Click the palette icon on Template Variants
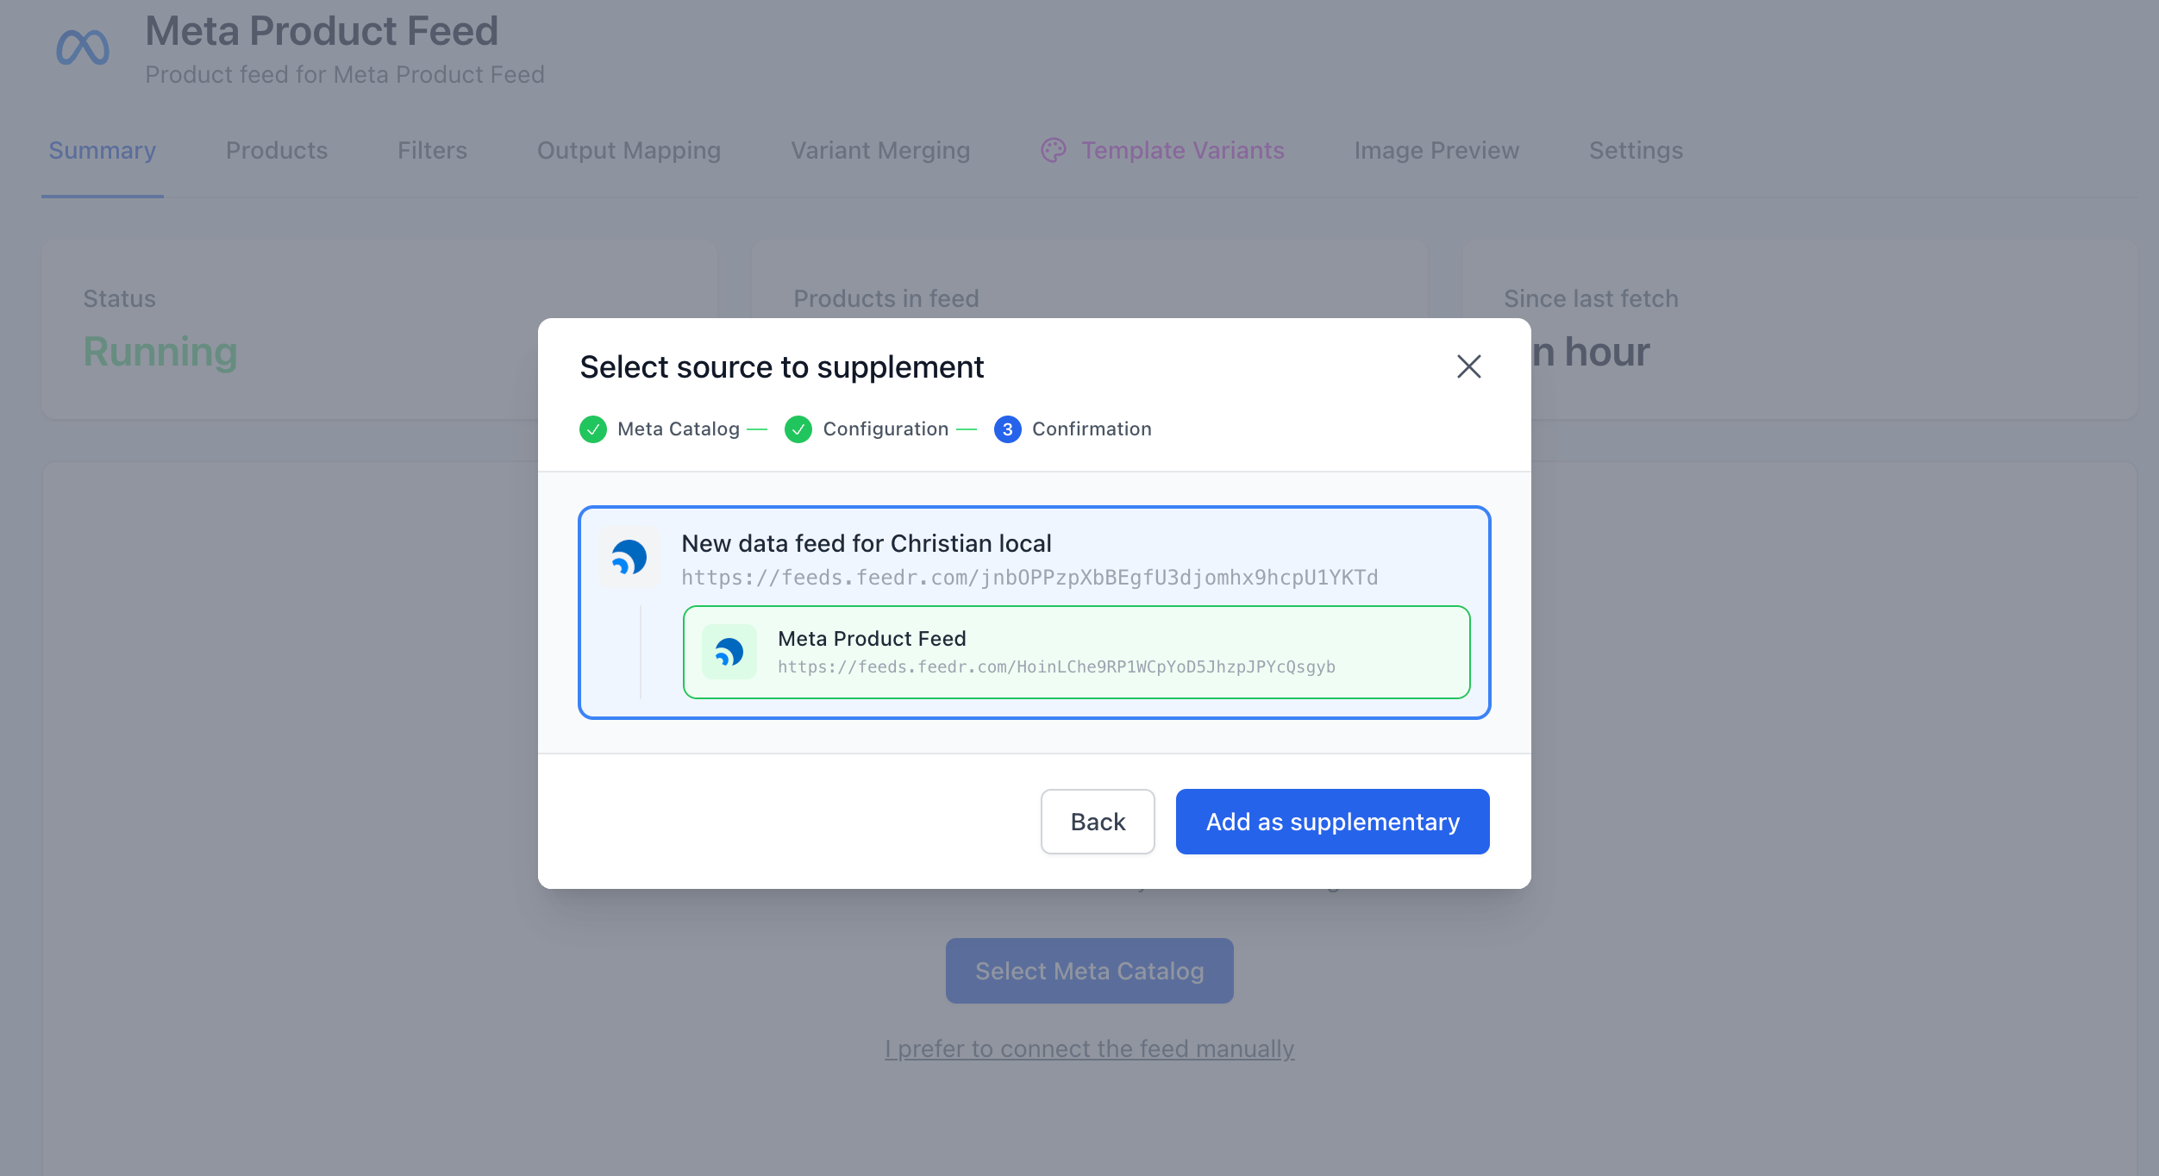This screenshot has height=1176, width=2159. (1053, 150)
